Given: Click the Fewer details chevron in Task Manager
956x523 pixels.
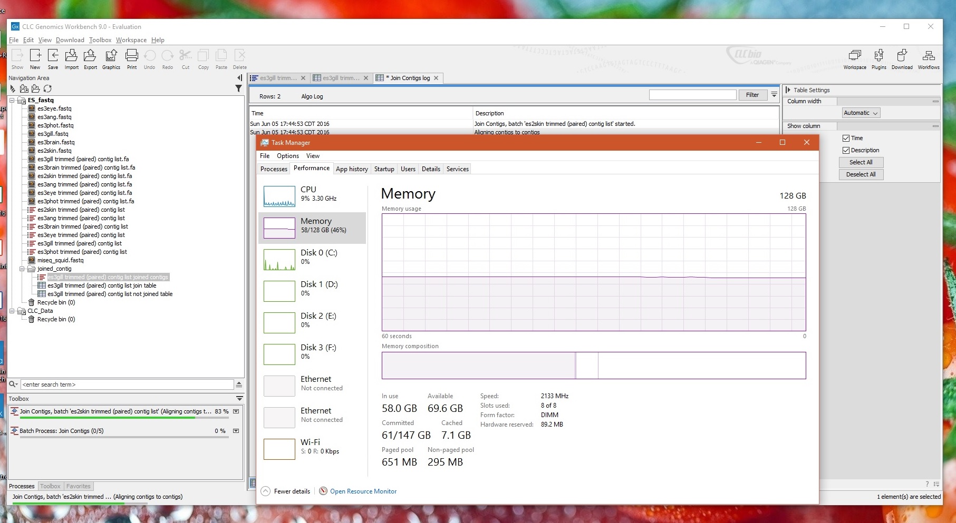Looking at the screenshot, I should [x=266, y=491].
